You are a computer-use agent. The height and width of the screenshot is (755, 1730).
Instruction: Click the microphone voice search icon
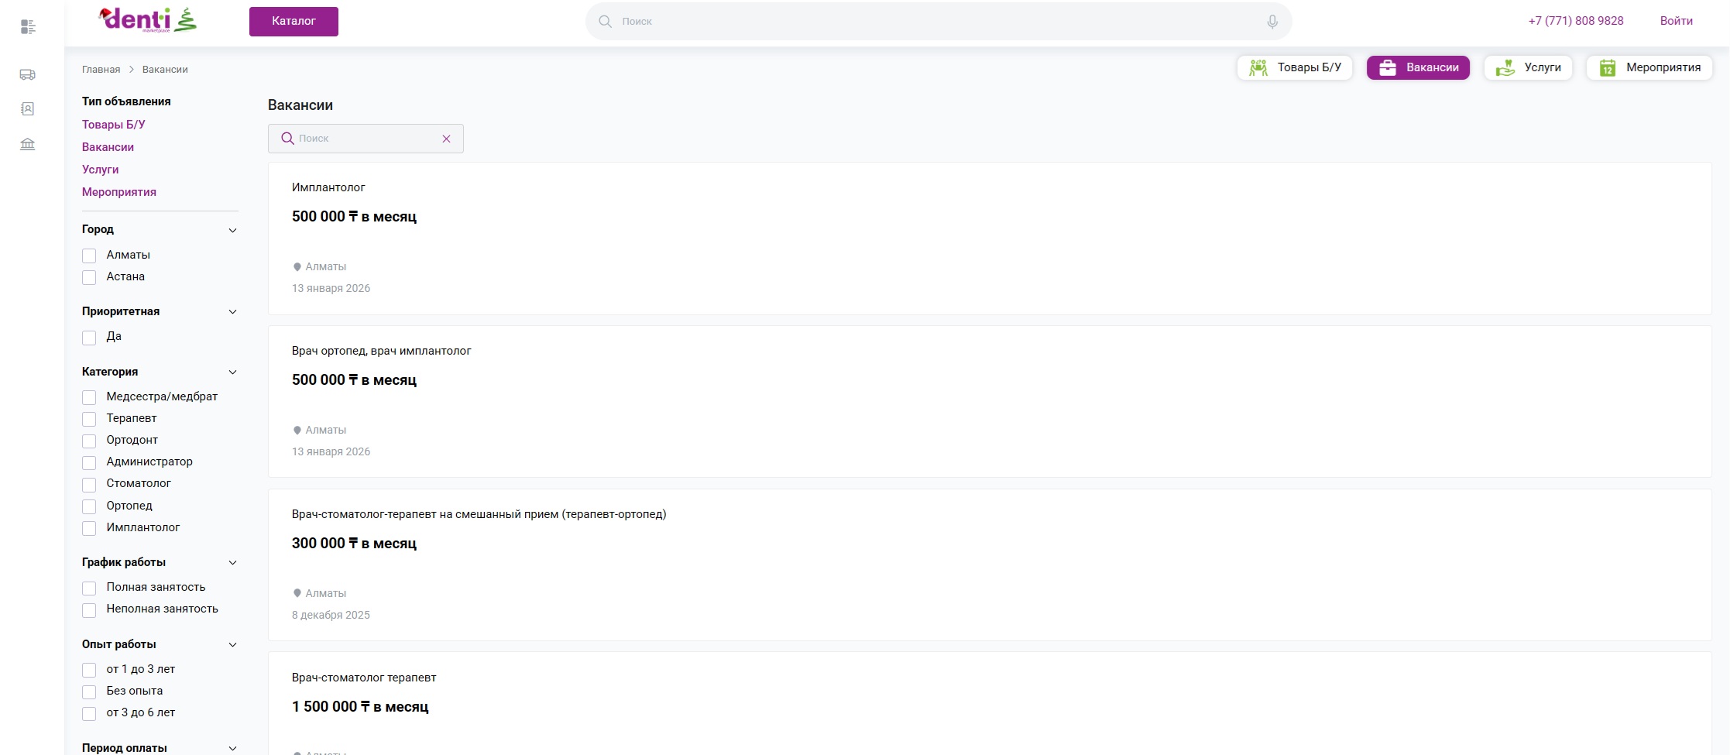point(1272,22)
